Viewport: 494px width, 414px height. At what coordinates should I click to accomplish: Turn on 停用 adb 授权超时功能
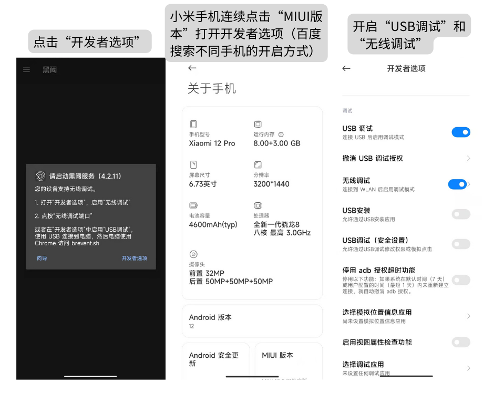461,280
